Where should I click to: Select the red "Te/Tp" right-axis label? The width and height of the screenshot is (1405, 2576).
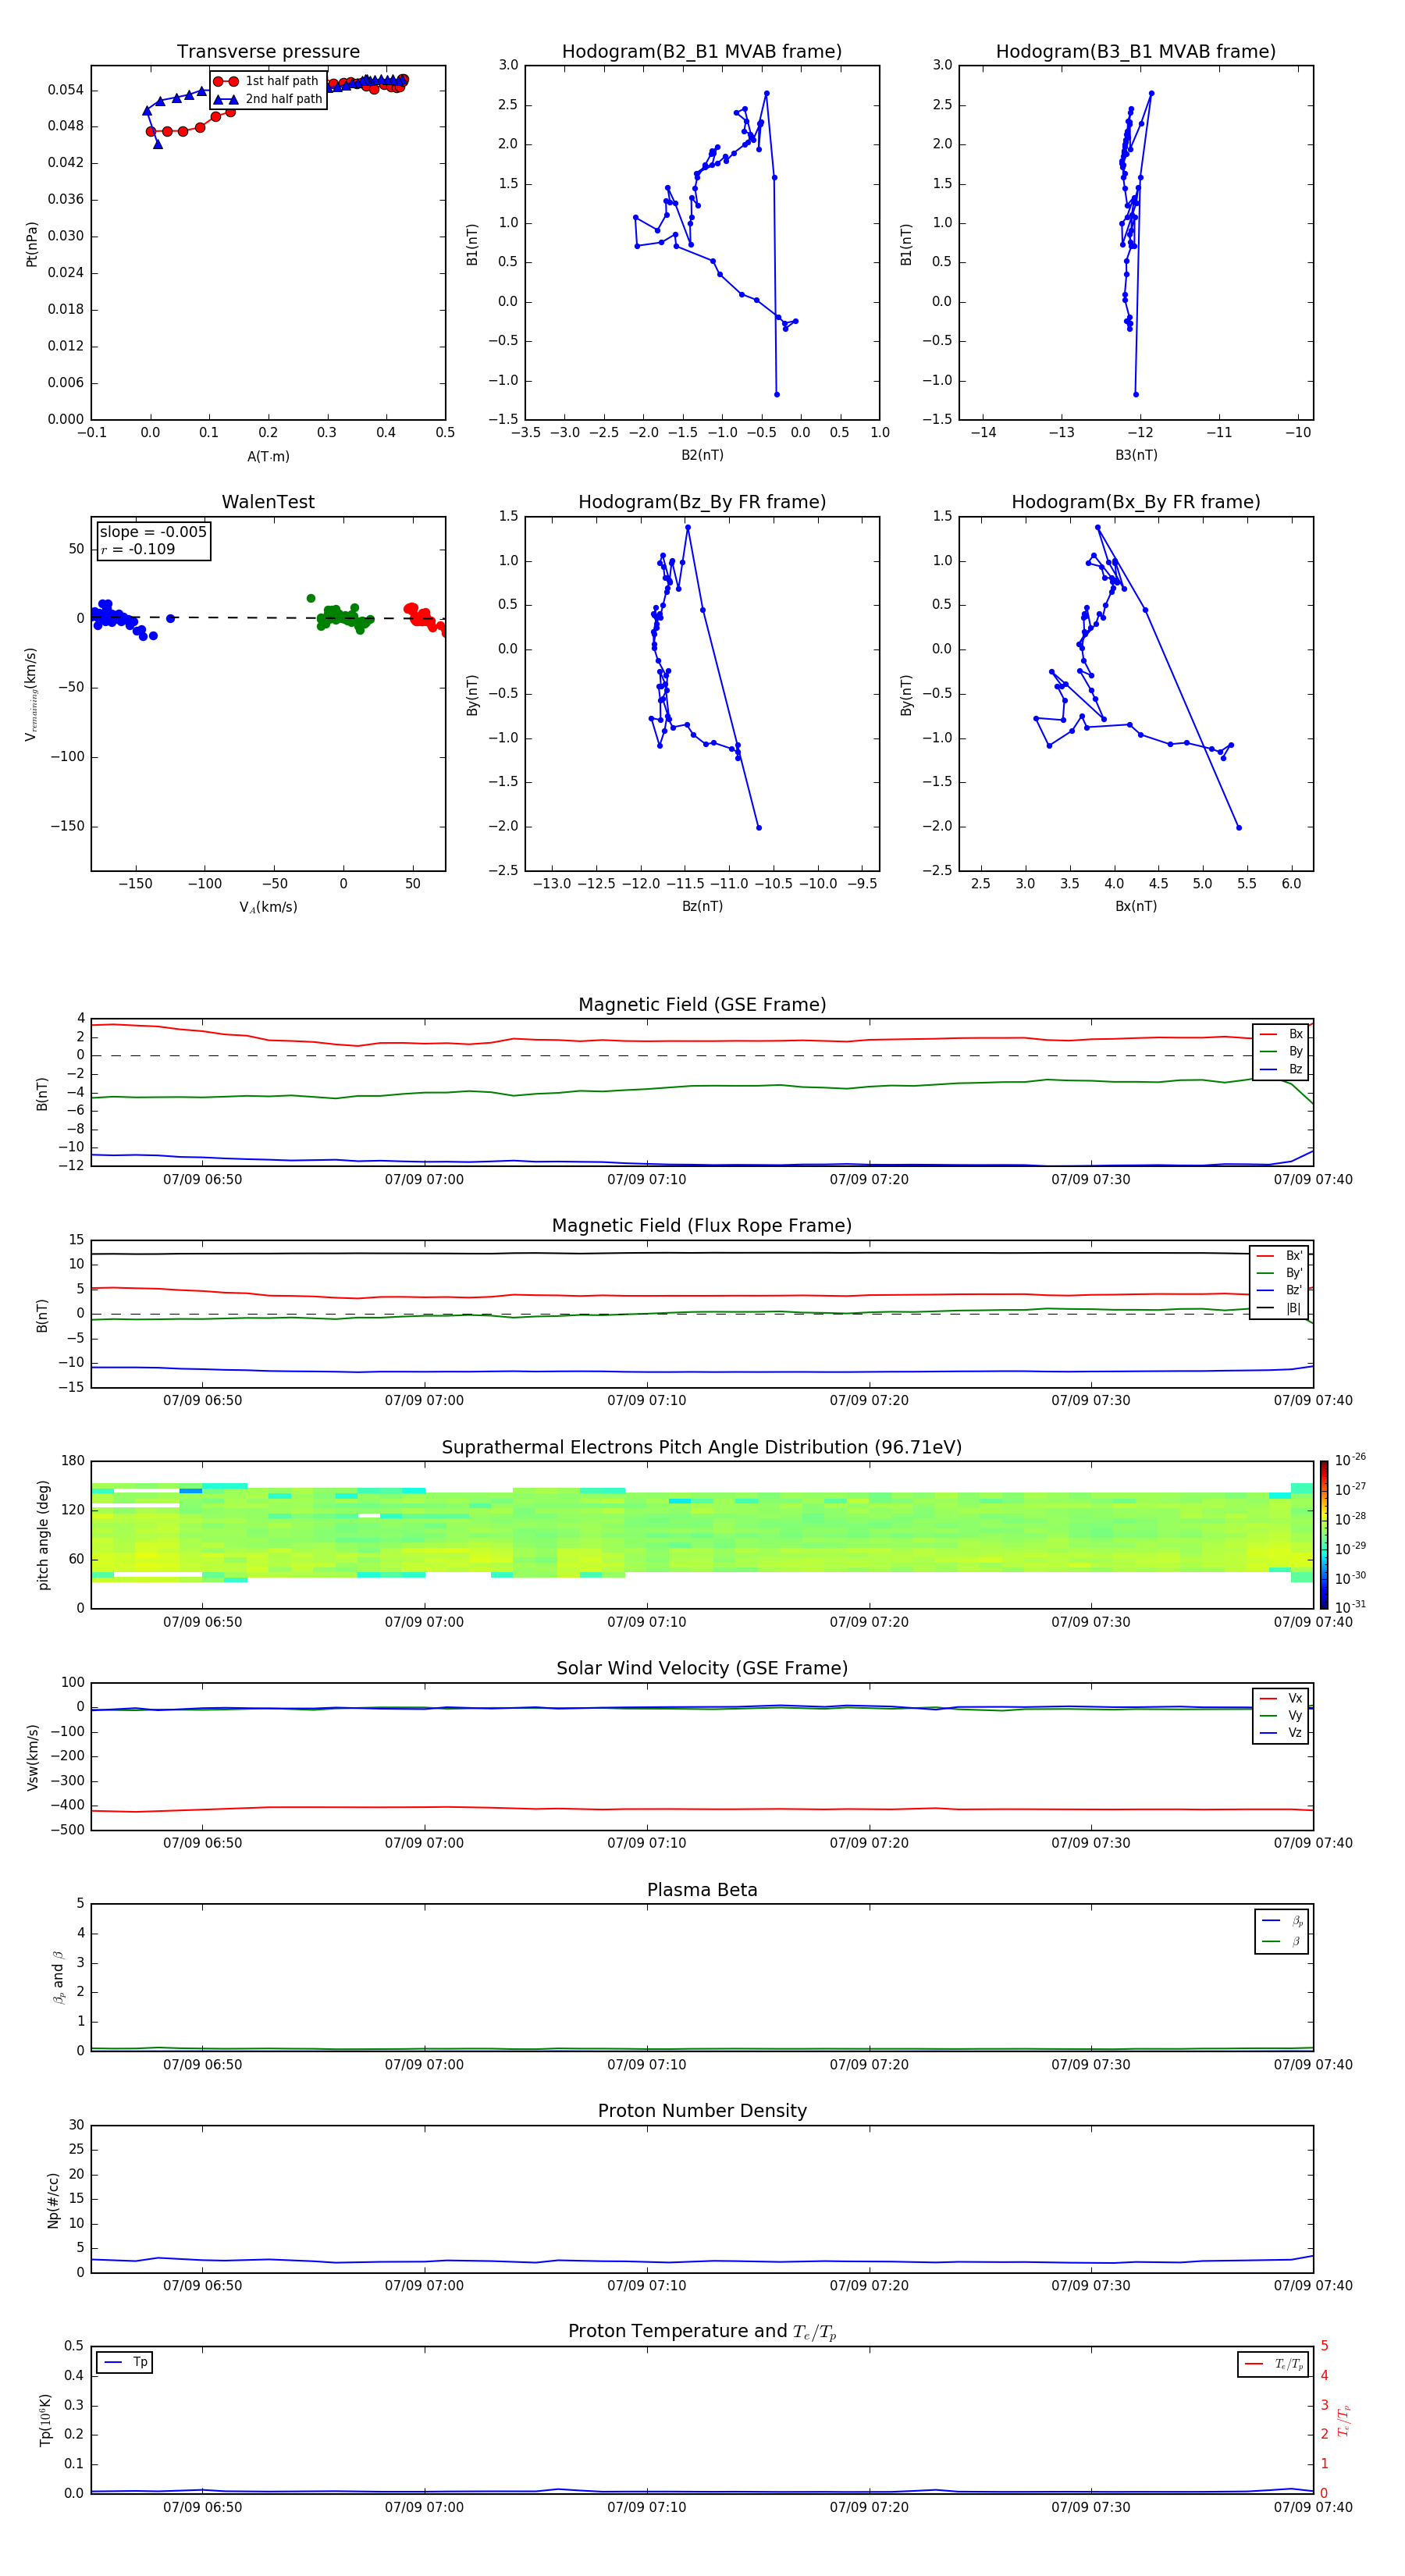1345,2421
